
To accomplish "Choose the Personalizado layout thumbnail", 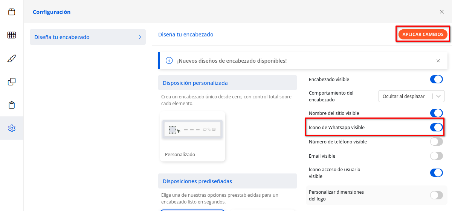I will pyautogui.click(x=192, y=136).
